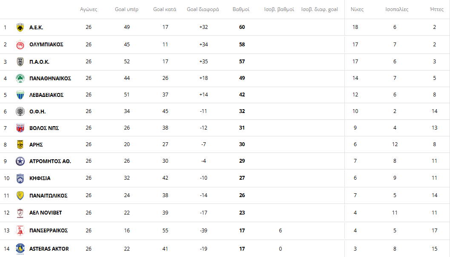Sort by the Νίκες column header

point(357,9)
